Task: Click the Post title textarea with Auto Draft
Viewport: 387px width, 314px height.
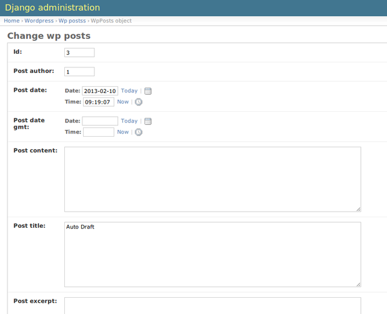Action: (212, 254)
